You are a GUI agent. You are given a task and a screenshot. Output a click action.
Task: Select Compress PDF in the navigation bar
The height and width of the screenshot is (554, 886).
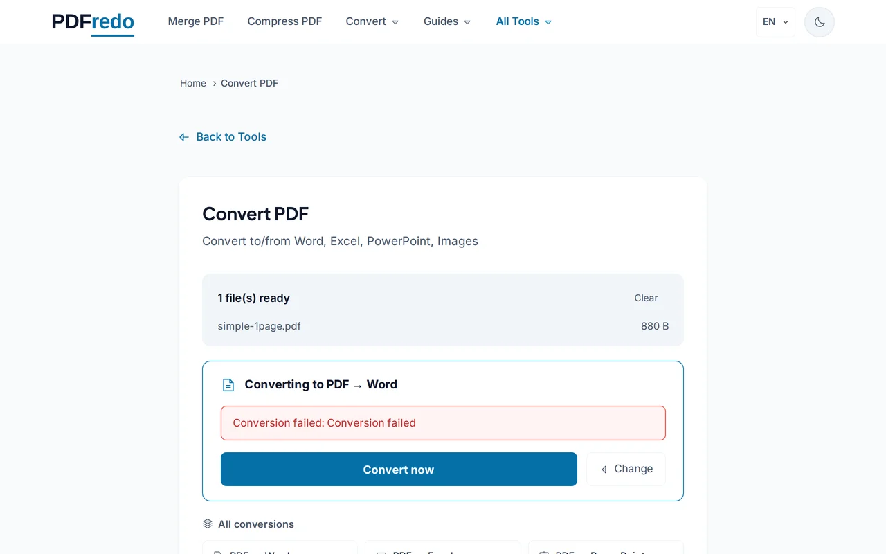tap(284, 21)
